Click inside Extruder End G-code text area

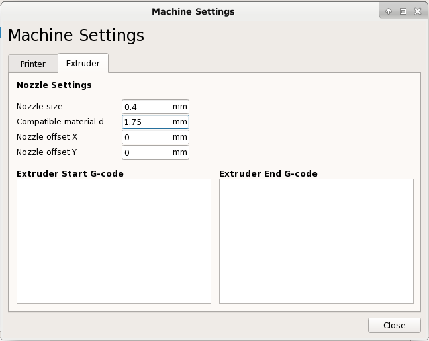tap(316, 241)
